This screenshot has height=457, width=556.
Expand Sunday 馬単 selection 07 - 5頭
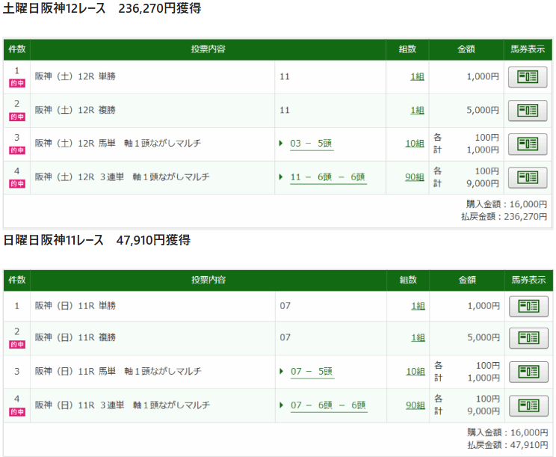[311, 372]
